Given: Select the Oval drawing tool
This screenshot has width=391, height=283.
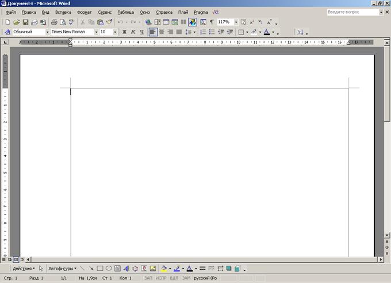Looking at the screenshot, I should click(109, 269).
